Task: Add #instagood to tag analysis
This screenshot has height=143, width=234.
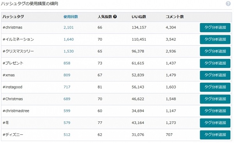Action: click(x=215, y=87)
